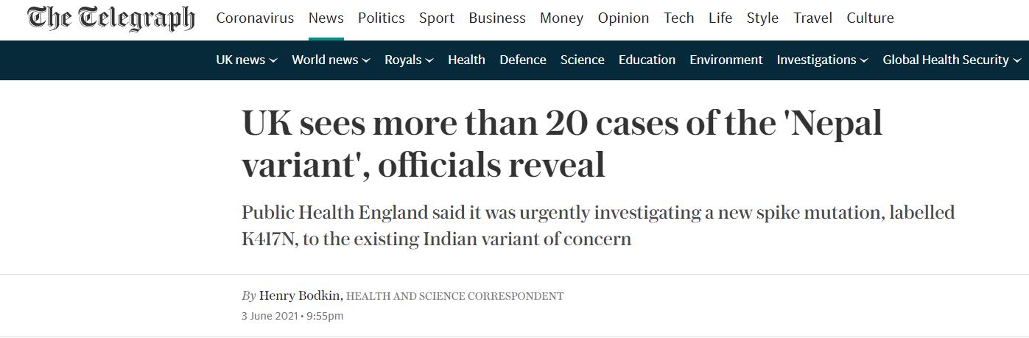
Task: Open the Royals dropdown menu
Action: tap(409, 60)
